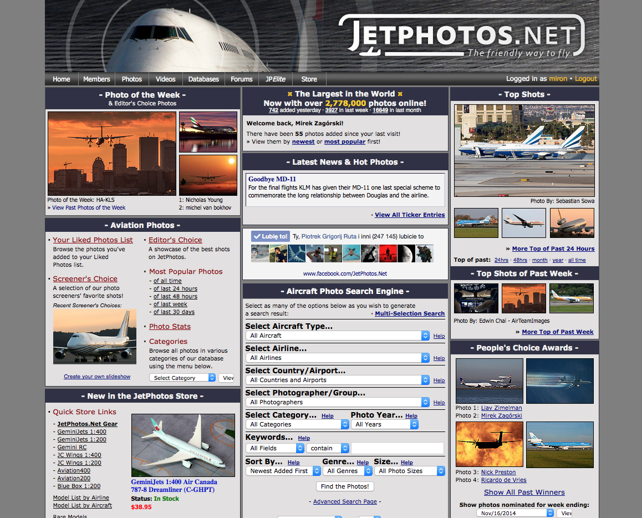Viewport: 642px width, 518px height.
Task: Open the large Top Shots photo
Action: coord(524,150)
